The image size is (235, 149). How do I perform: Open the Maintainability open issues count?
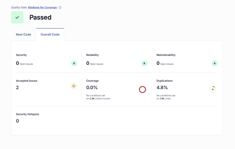coord(158,63)
